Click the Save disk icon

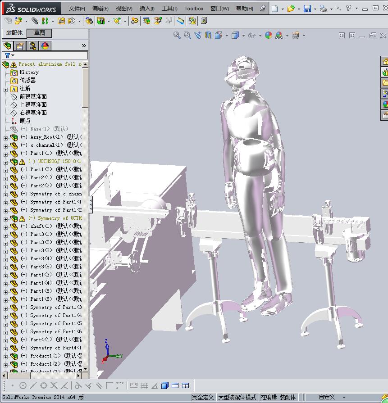click(x=307, y=9)
